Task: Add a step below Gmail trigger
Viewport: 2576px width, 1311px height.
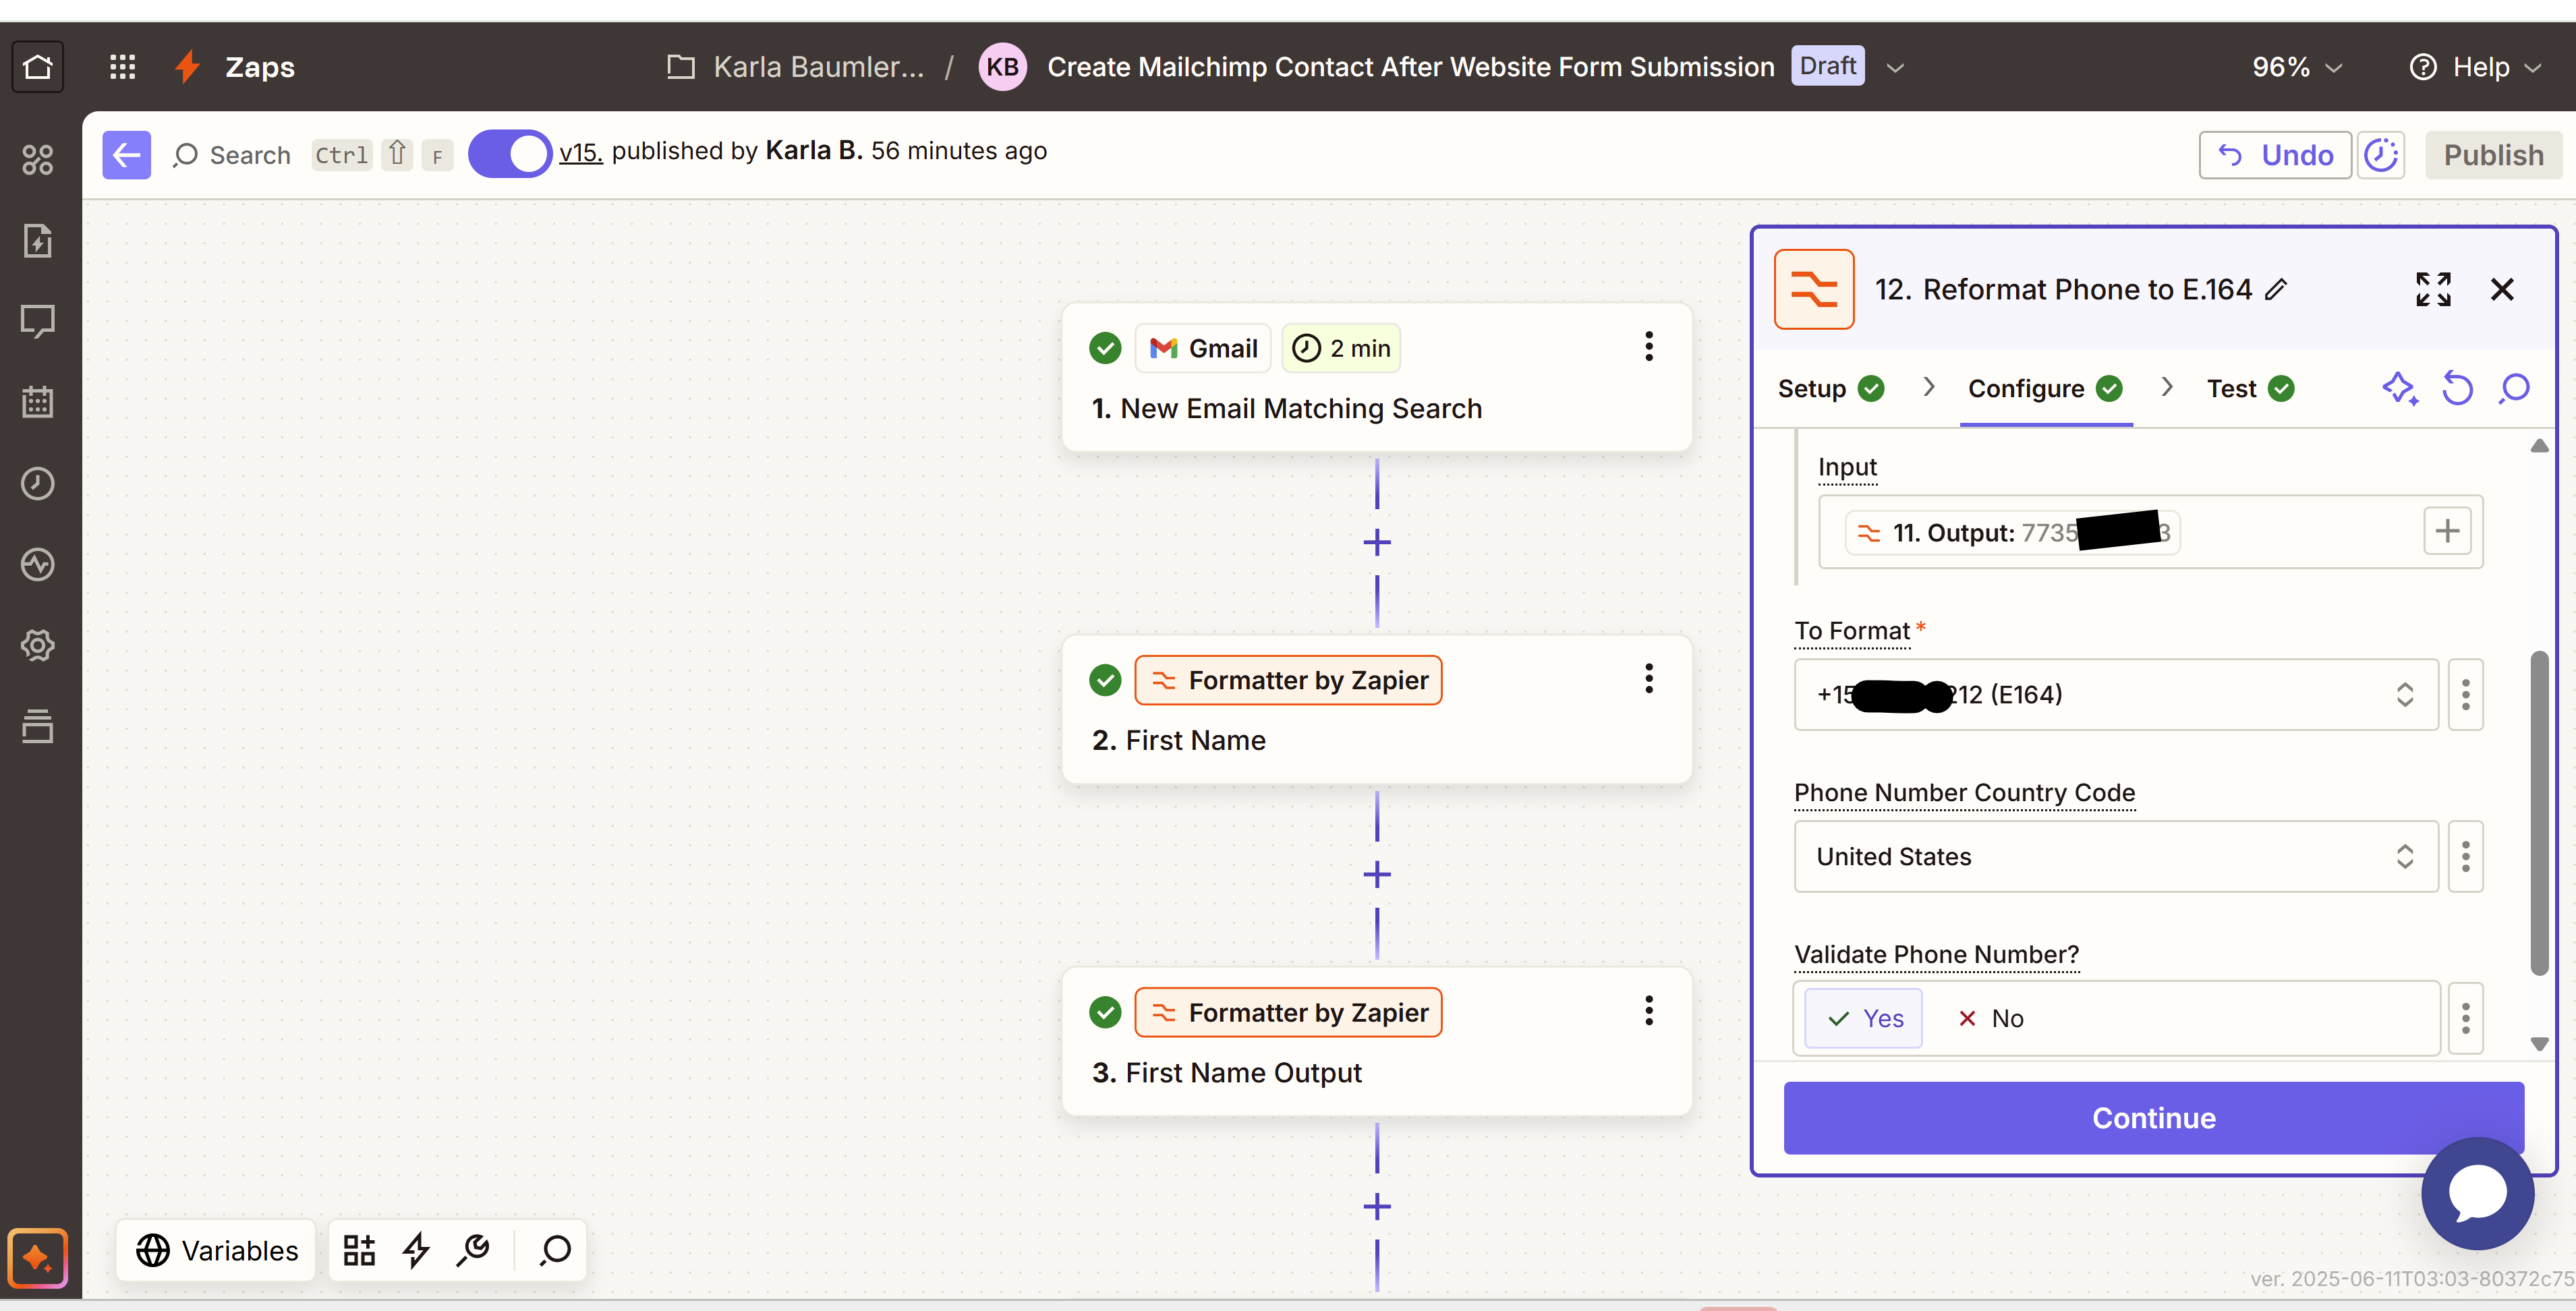Action: [x=1377, y=543]
